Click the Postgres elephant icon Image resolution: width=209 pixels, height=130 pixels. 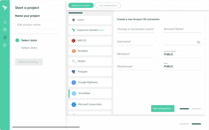click(x=73, y=72)
